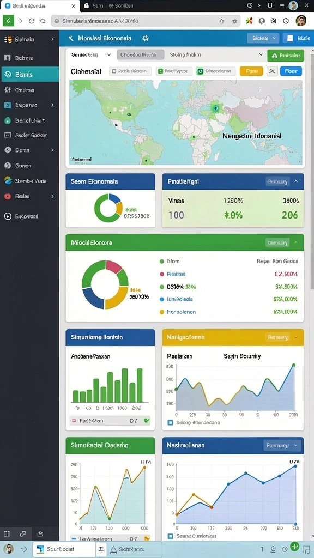Click the scissors icon button near map

(x=273, y=71)
